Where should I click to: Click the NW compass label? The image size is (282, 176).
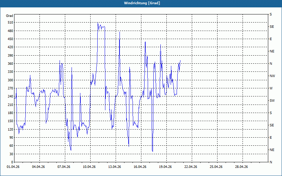click(x=272, y=76)
